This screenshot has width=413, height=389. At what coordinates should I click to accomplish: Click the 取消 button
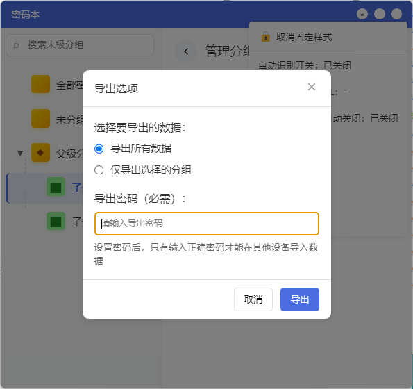pos(253,299)
